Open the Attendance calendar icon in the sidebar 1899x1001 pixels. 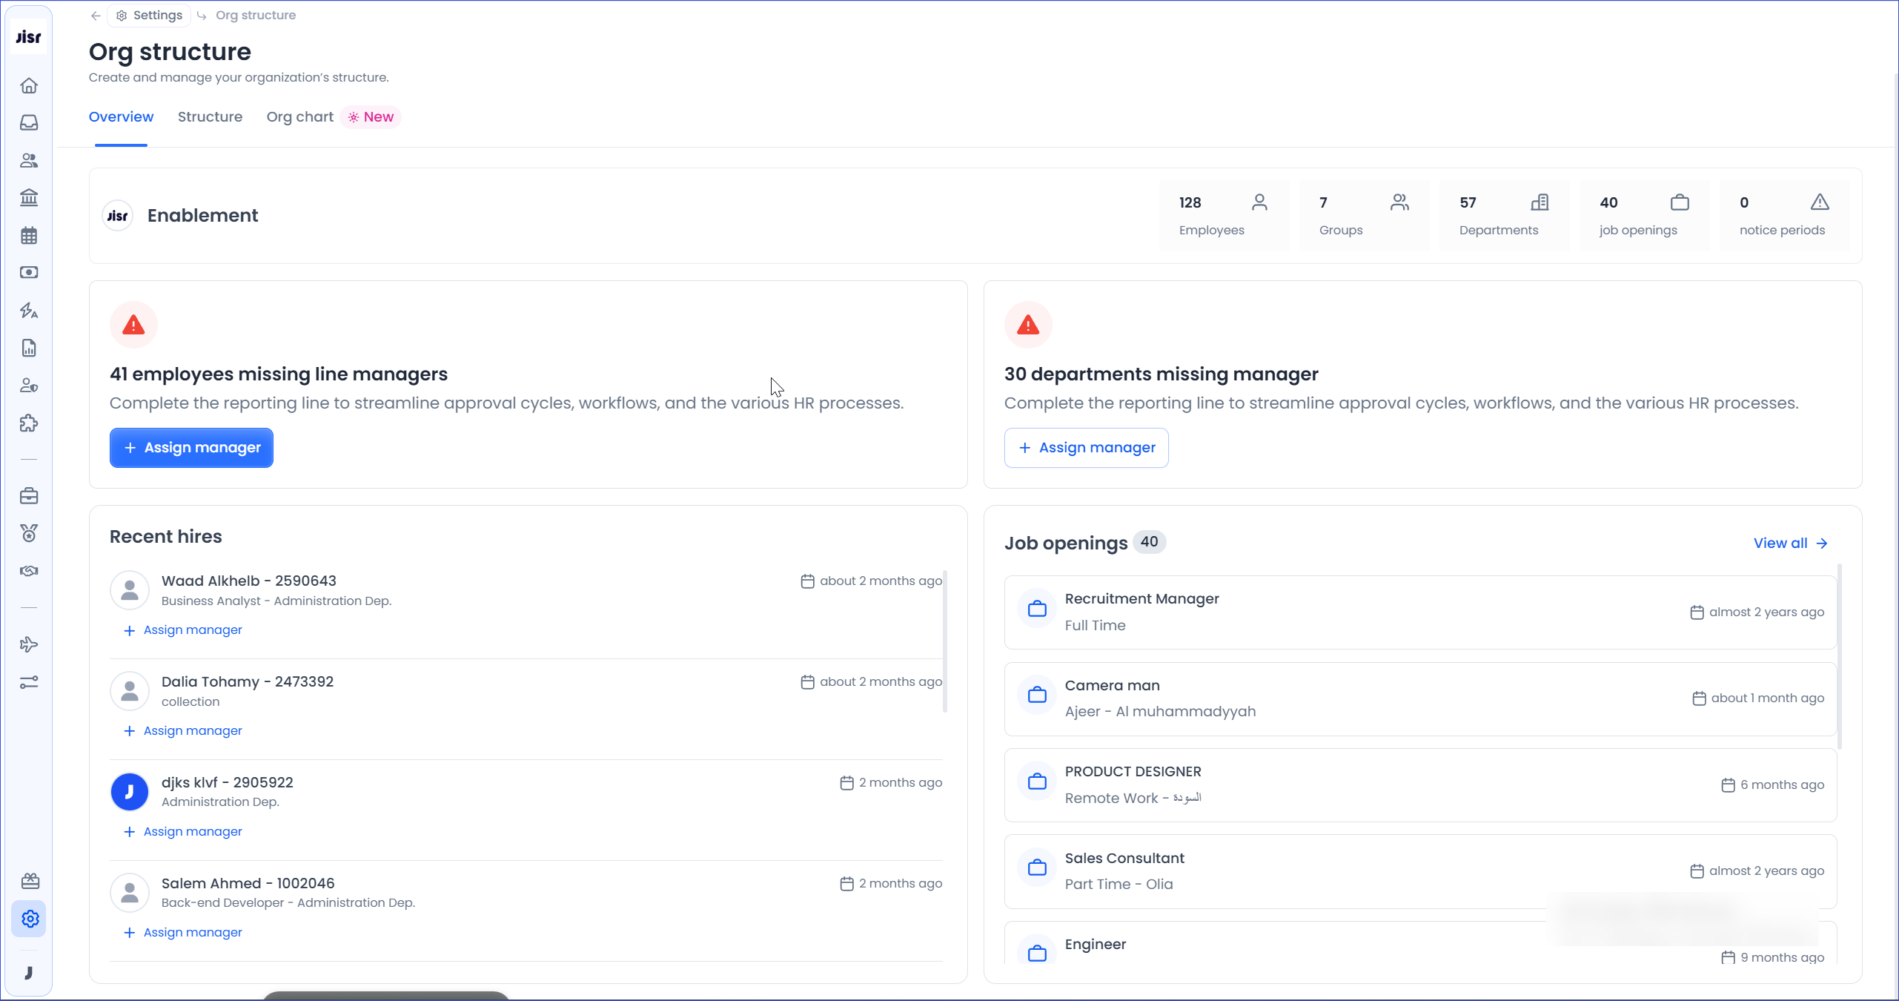click(x=29, y=235)
